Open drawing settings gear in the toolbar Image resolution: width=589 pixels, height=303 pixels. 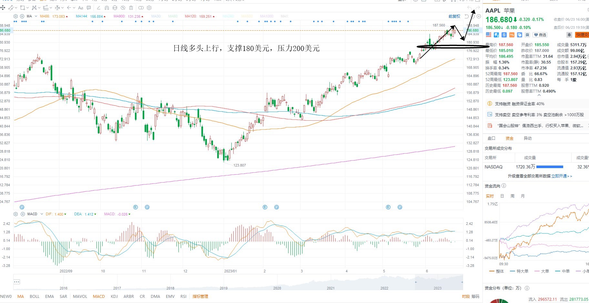[x=149, y=8]
